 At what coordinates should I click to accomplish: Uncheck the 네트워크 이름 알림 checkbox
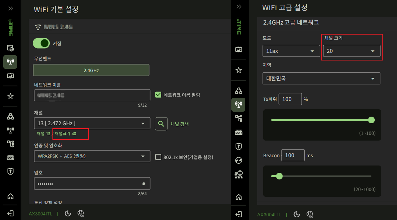158,95
